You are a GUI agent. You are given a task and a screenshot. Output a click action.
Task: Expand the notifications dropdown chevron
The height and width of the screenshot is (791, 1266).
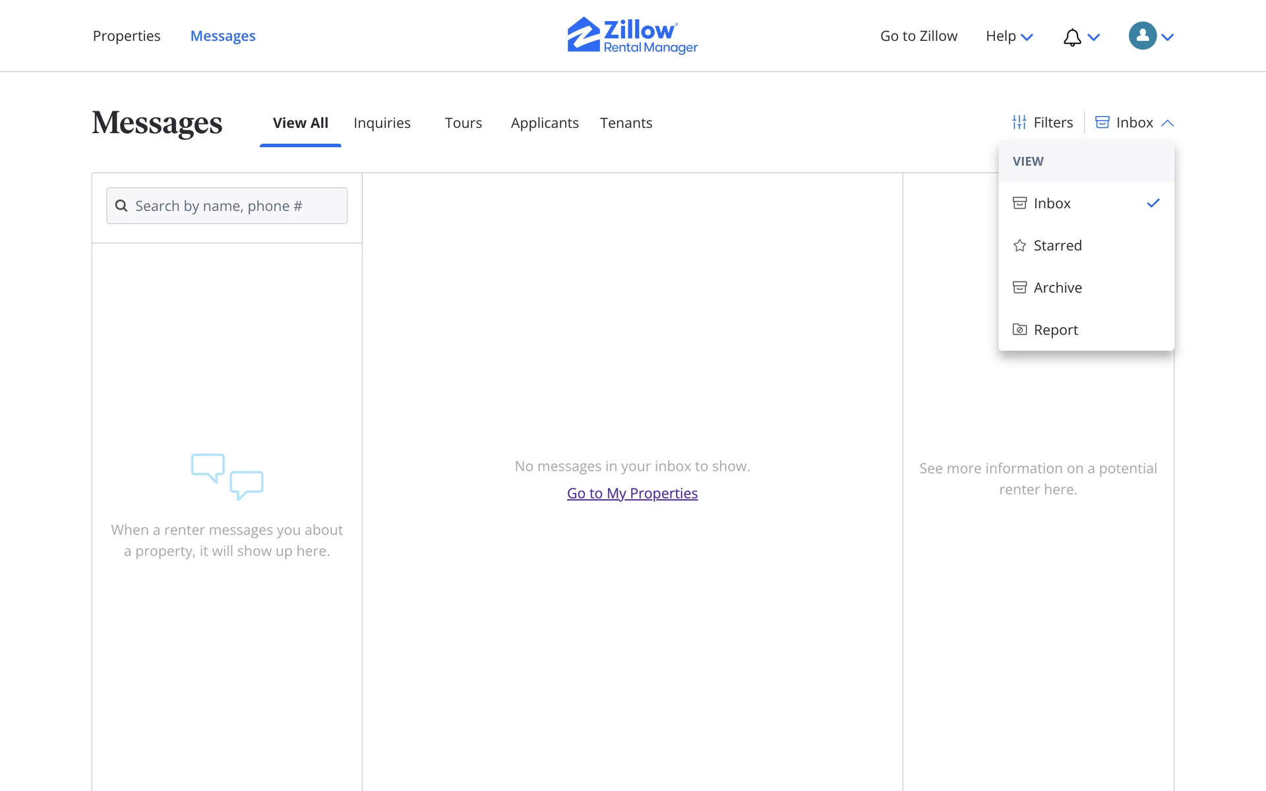(1094, 37)
